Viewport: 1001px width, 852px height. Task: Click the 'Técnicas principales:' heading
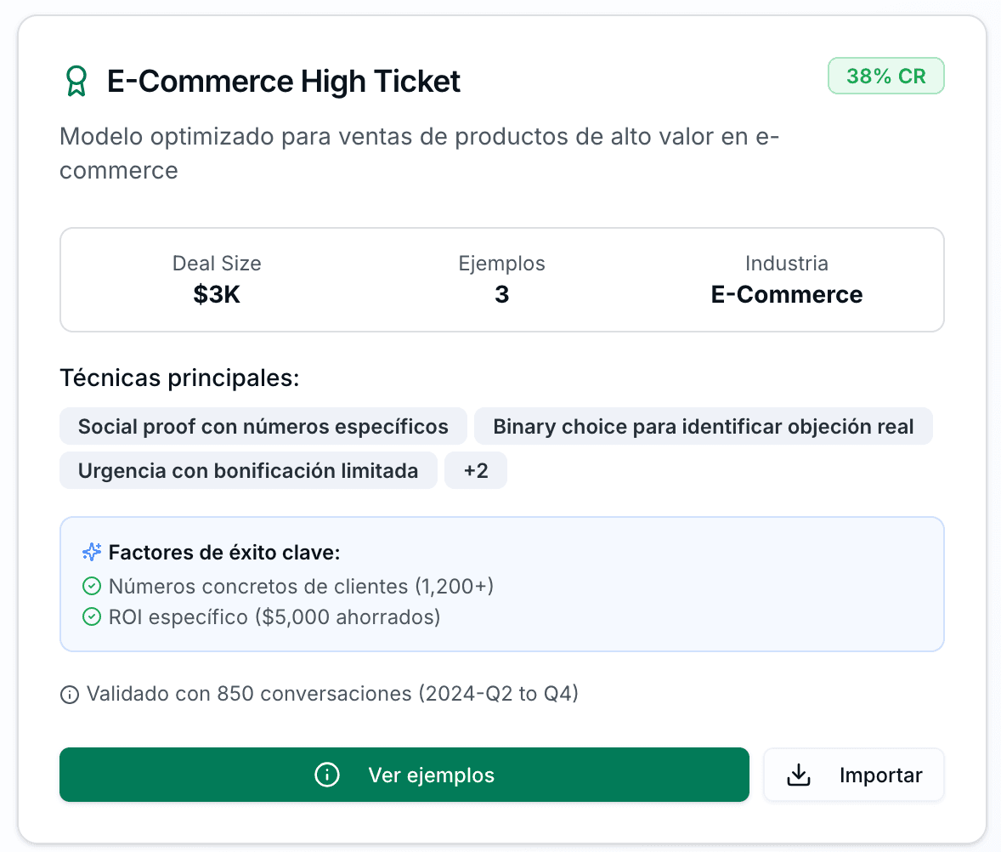coord(179,378)
